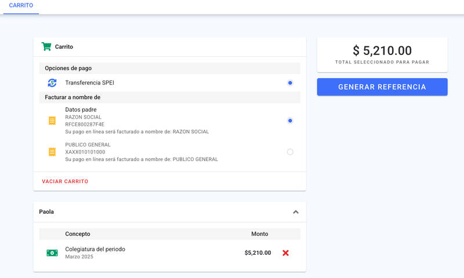Click the $5,210.00 total amount card
The image size is (464, 278).
(382, 55)
